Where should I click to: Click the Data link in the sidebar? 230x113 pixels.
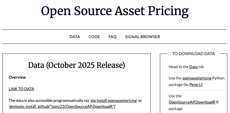pyautogui.click(x=193, y=67)
